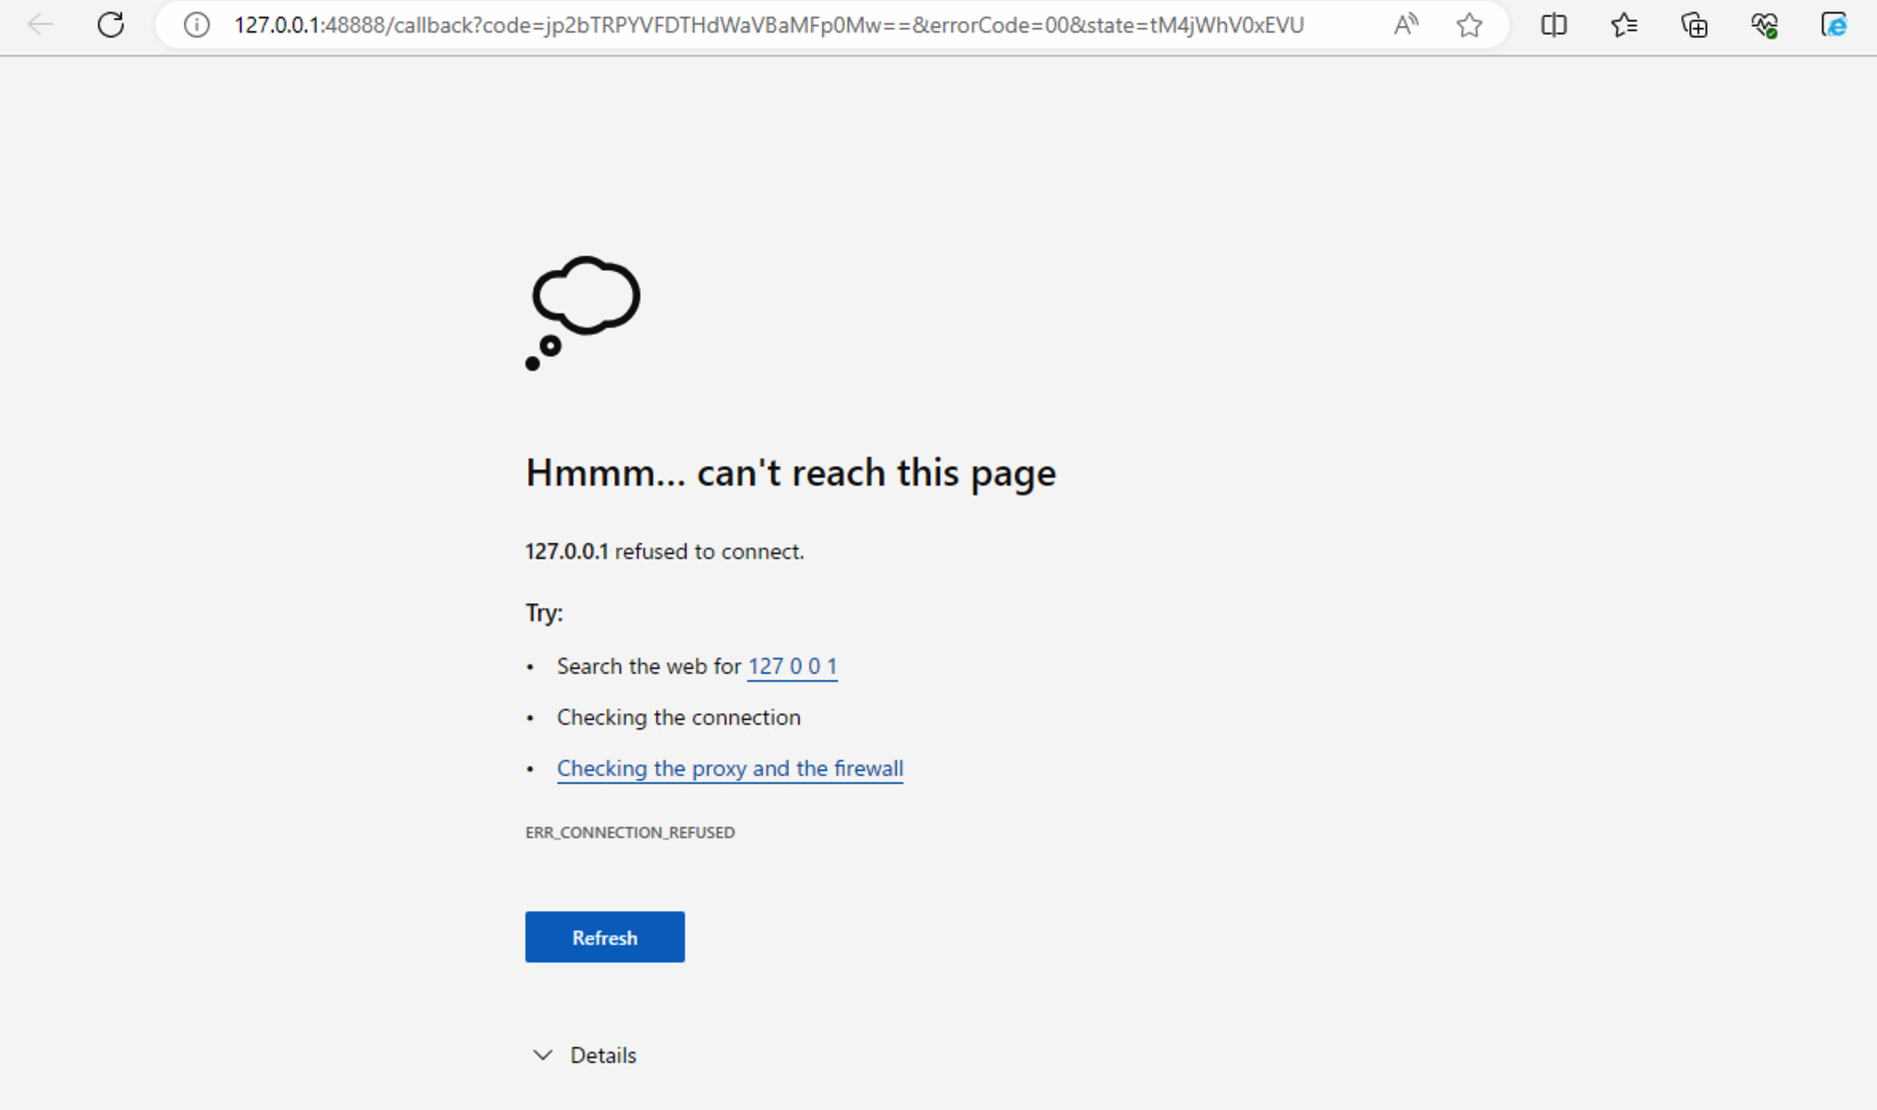This screenshot has width=1877, height=1110.
Task: Open the Collections icon
Action: [x=1694, y=26]
